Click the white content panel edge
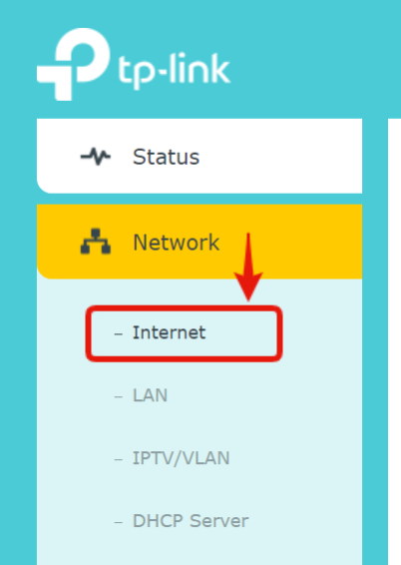The width and height of the screenshot is (401, 565). (x=395, y=341)
